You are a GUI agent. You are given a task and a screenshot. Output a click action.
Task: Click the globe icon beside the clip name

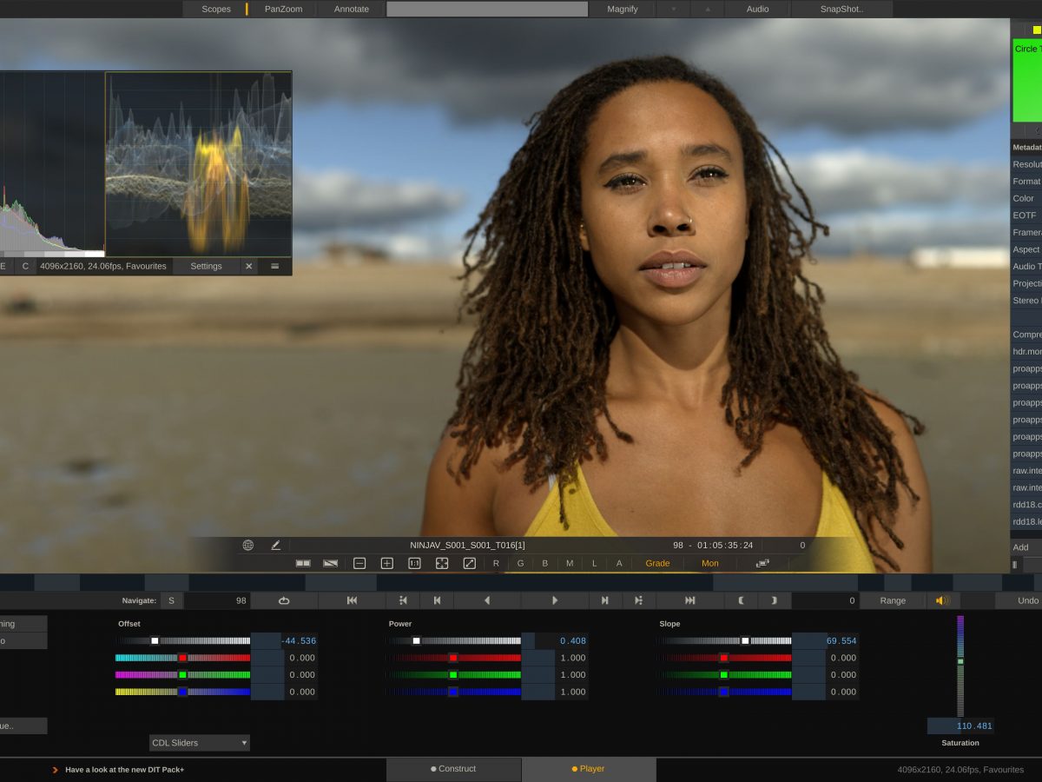click(247, 546)
